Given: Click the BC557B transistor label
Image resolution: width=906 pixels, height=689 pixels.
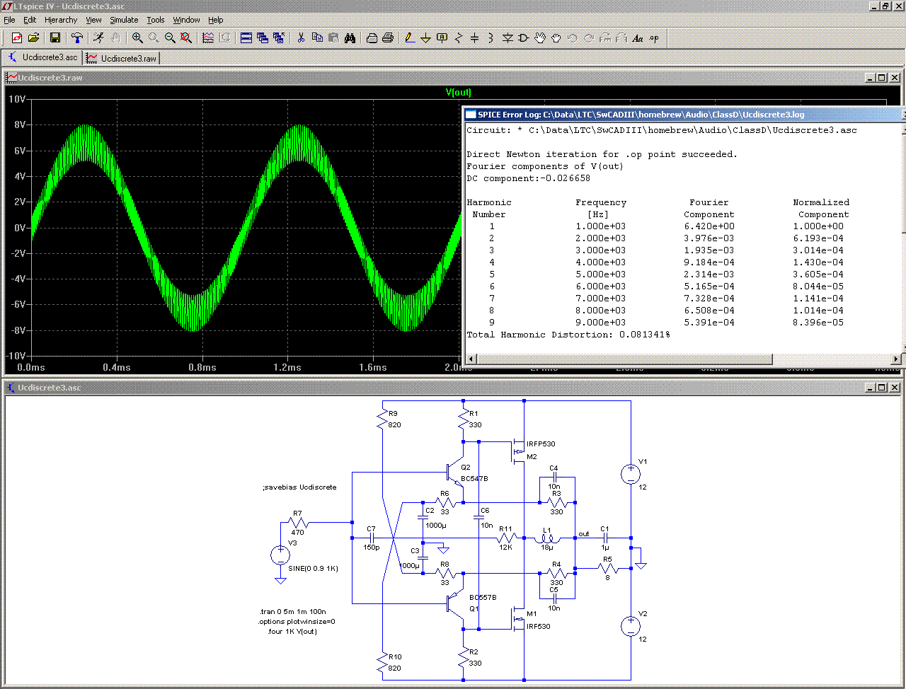Looking at the screenshot, I should coord(483,598).
